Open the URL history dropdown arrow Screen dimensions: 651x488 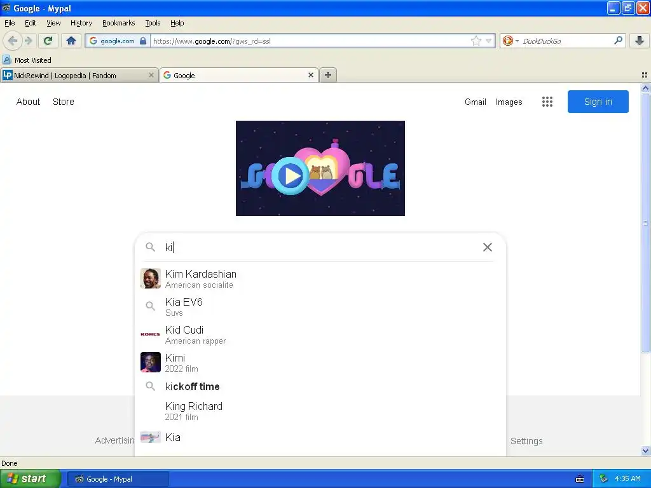489,41
